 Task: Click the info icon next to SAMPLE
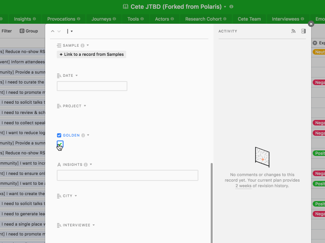tap(83, 45)
